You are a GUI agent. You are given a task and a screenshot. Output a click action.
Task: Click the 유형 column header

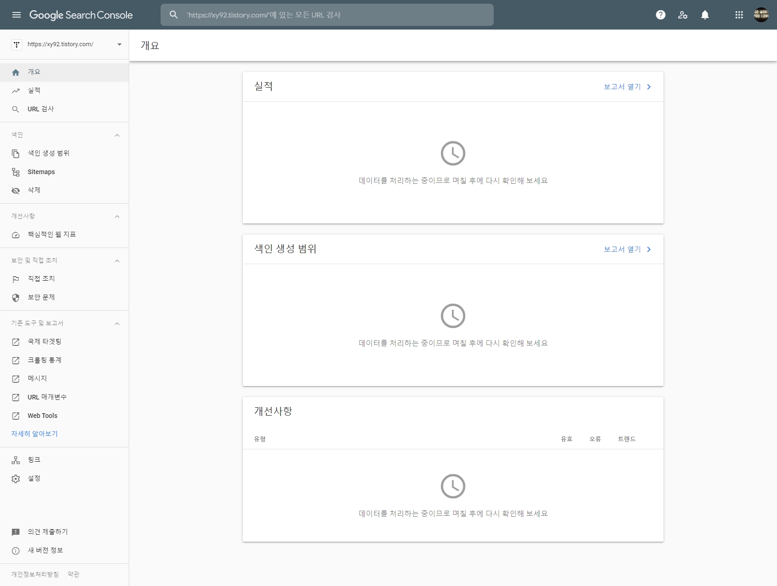pos(260,439)
